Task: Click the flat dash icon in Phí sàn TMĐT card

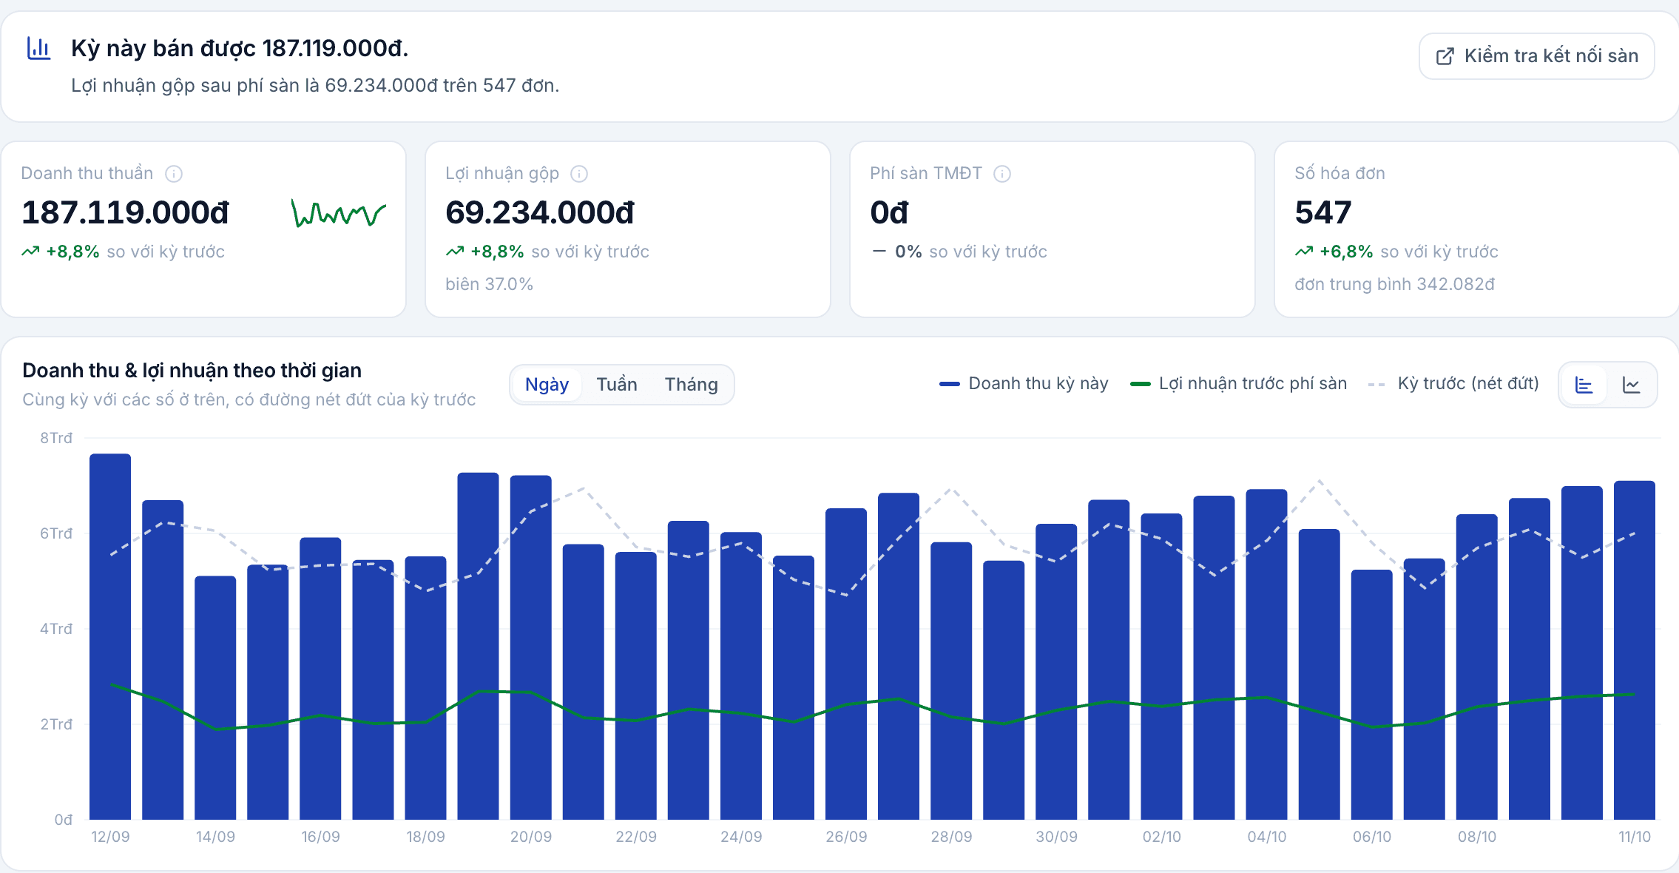Action: 879,252
